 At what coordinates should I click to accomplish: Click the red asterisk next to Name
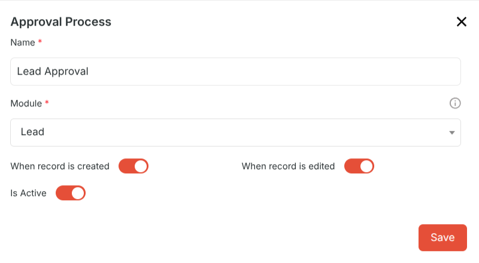(40, 41)
